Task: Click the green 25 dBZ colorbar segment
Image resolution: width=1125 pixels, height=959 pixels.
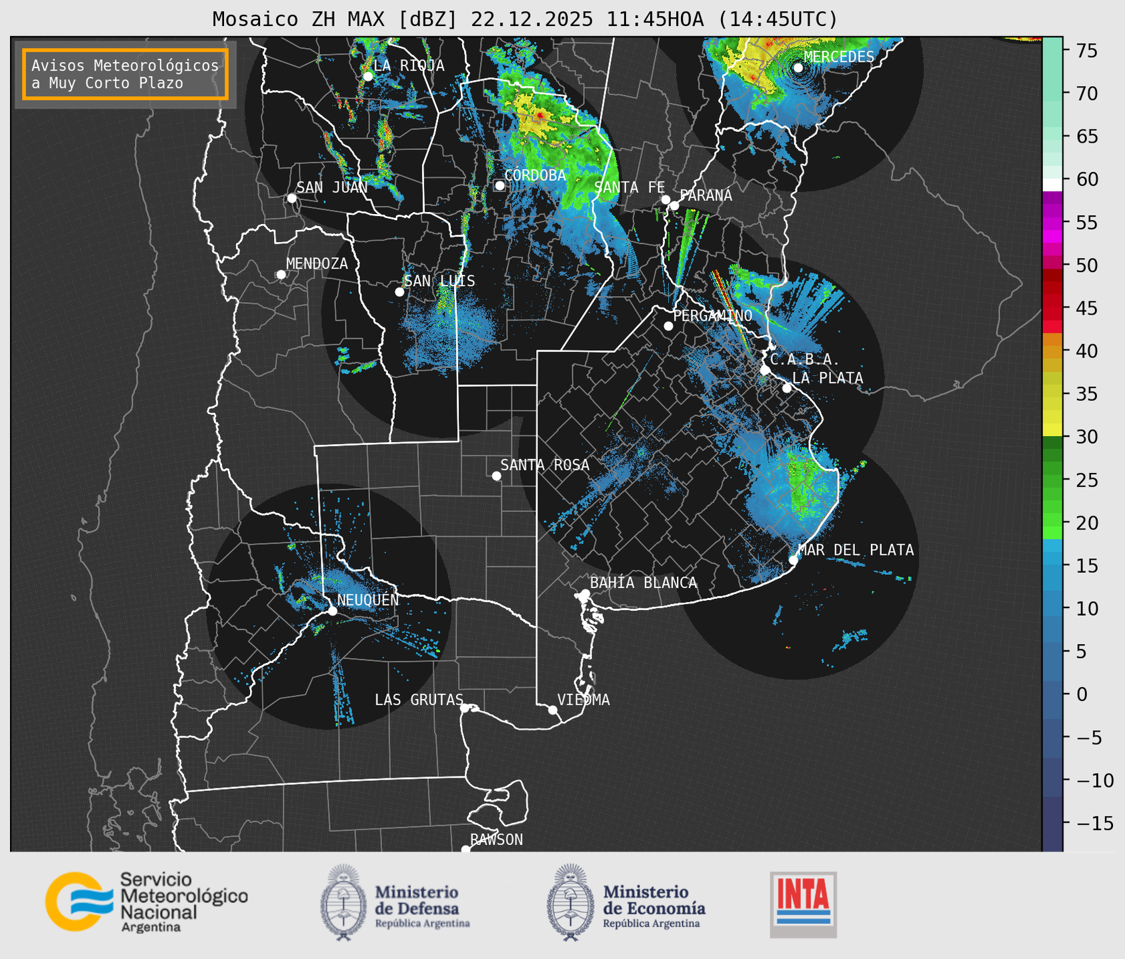Action: [1052, 479]
